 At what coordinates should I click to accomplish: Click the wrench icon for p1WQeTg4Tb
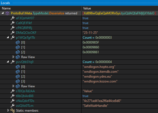tap(13, 38)
